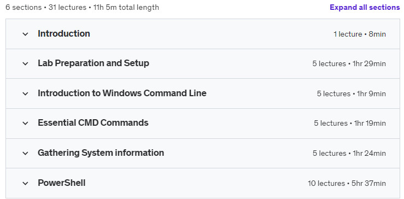Open the PowerShell section via its chevron
The image size is (404, 199).
(x=25, y=184)
